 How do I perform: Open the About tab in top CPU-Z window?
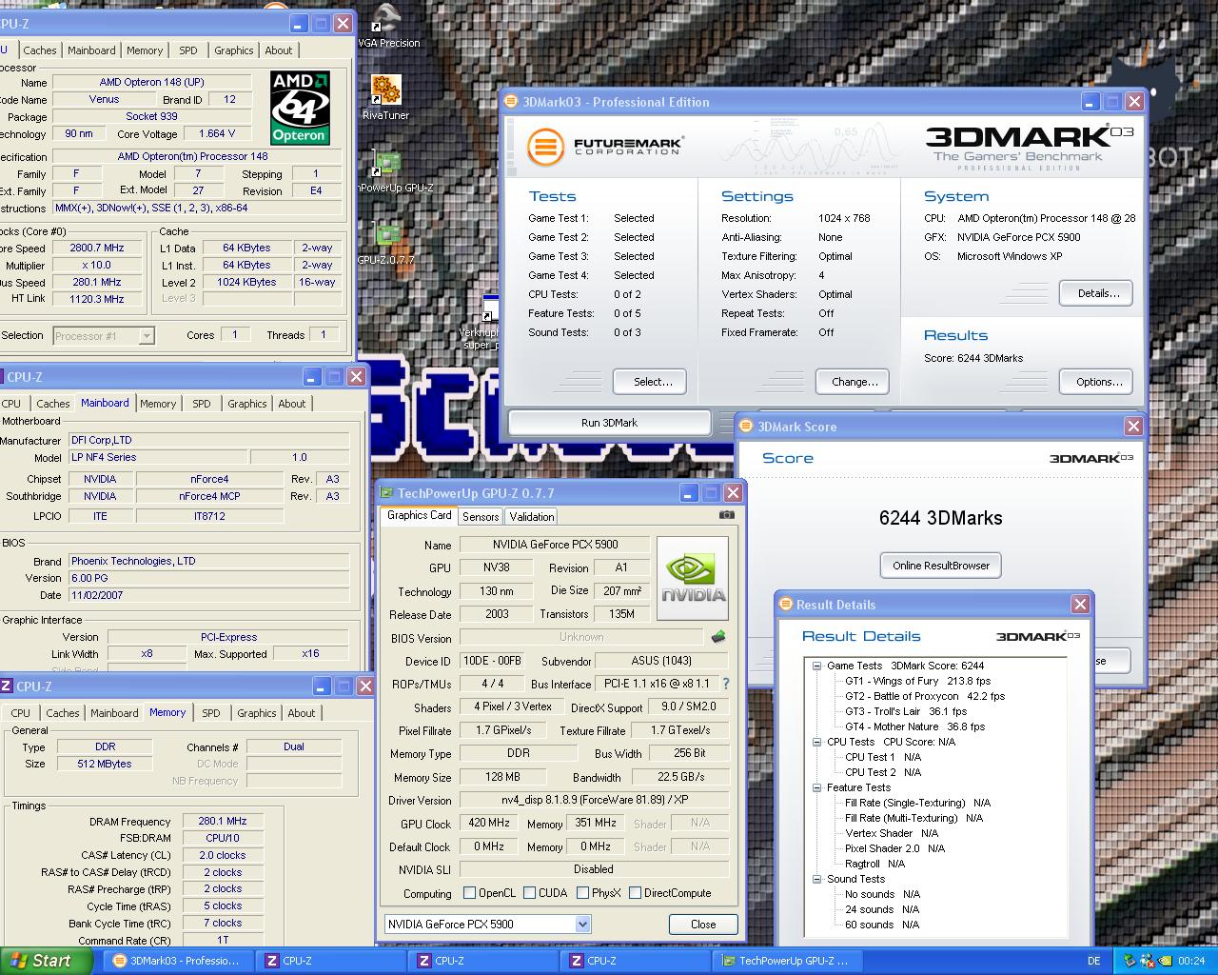point(279,50)
